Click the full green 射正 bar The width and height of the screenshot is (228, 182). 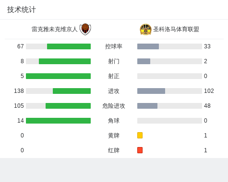point(58,76)
